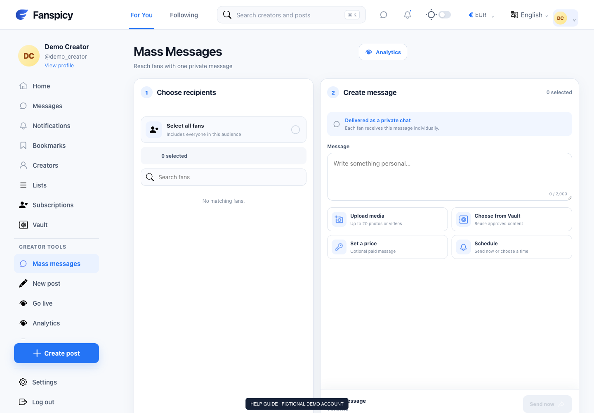Switch to the For You tab

point(141,15)
